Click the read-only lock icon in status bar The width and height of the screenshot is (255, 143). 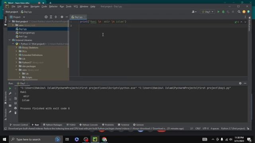pyautogui.click(x=248, y=129)
